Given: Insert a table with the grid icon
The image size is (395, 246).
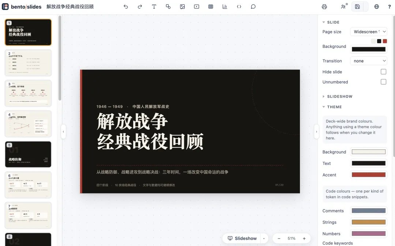Looking at the screenshot, I should pos(211,7).
